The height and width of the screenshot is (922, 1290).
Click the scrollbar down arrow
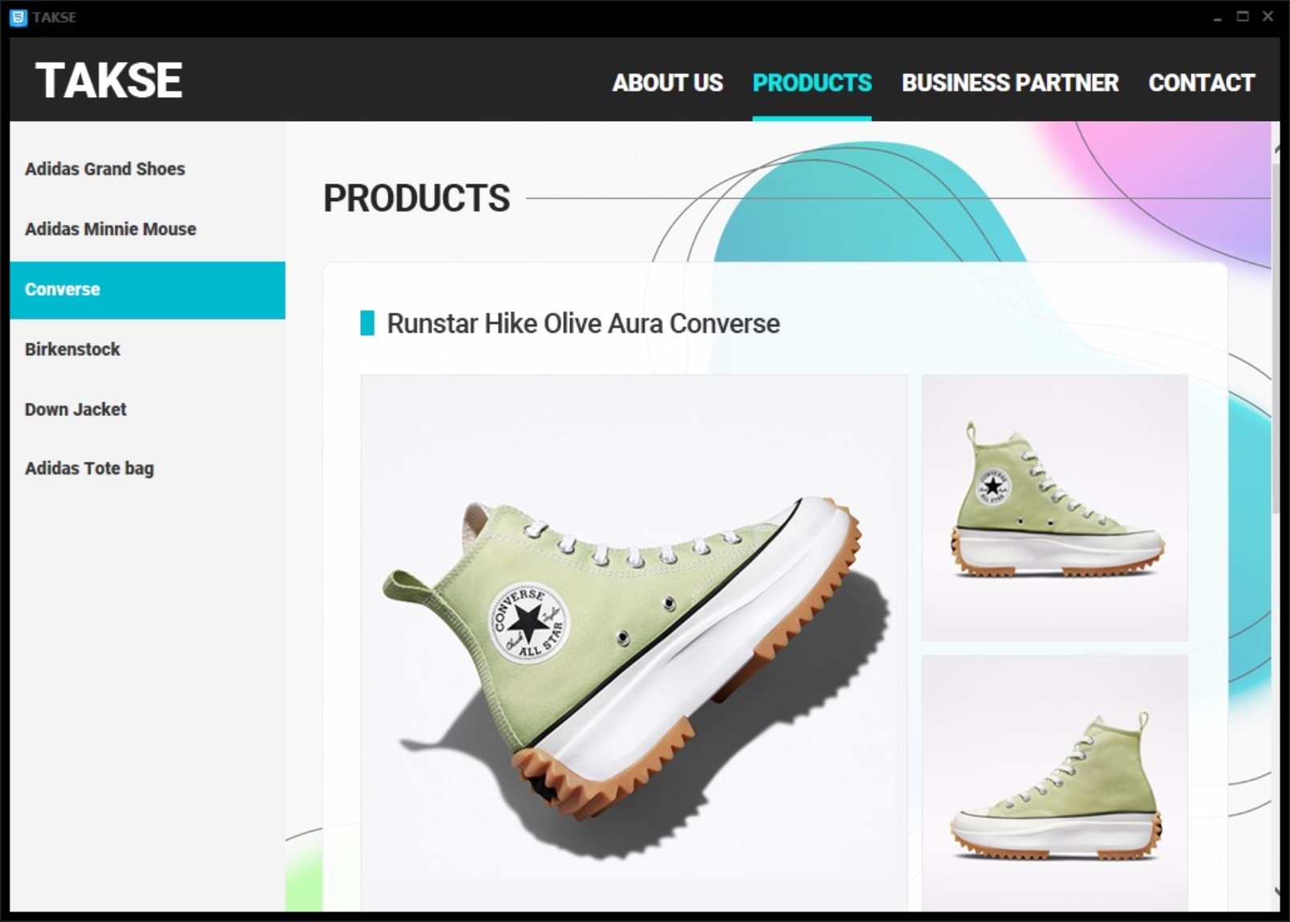[1276, 891]
